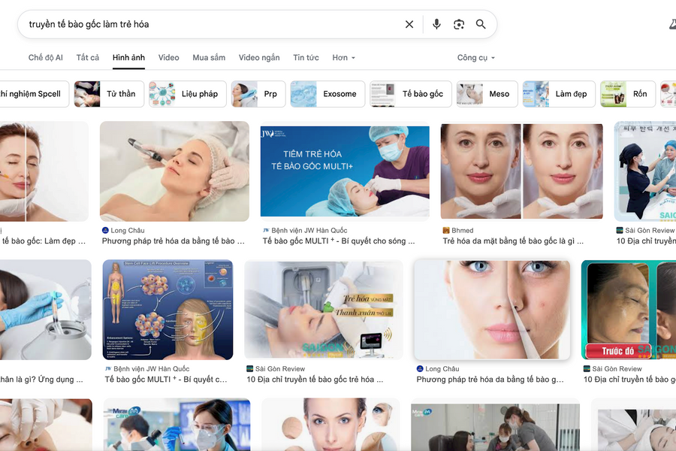676x451 pixels.
Task: Switch to the Video tab
Action: click(168, 58)
